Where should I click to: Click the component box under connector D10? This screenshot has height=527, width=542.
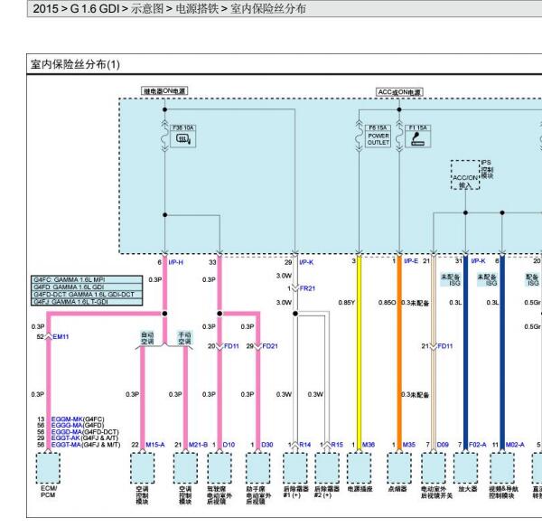220,468
